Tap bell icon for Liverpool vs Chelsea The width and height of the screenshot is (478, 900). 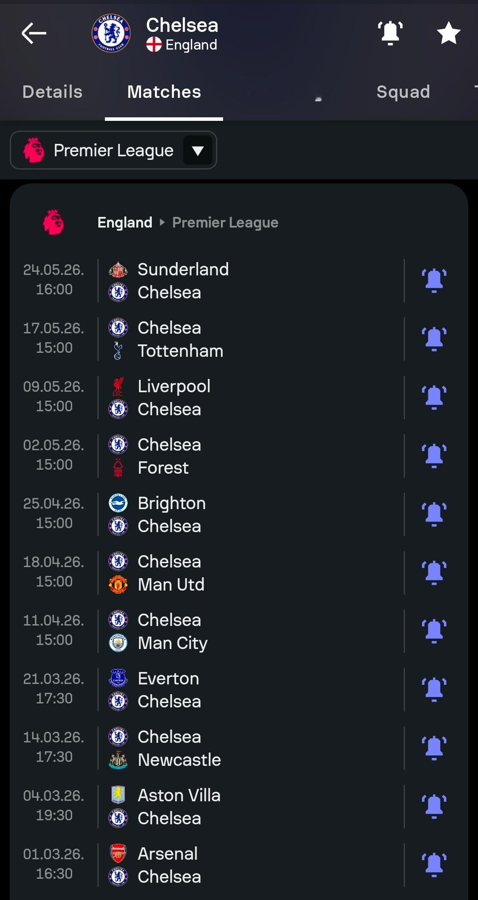434,398
